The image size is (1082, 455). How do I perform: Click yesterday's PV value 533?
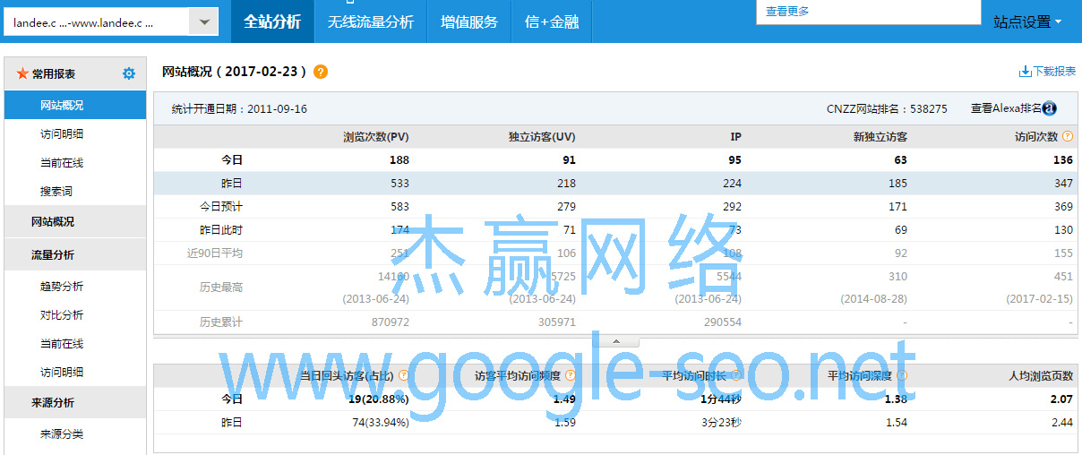pos(399,183)
